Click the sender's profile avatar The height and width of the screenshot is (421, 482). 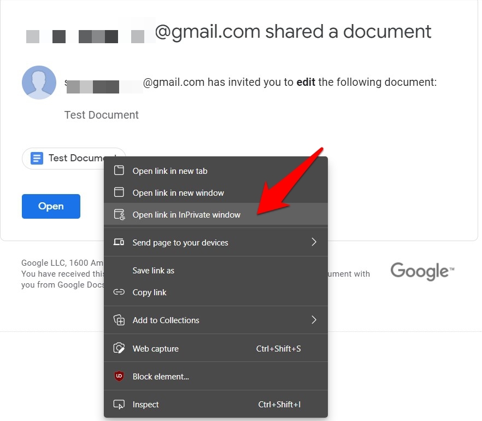coord(39,83)
